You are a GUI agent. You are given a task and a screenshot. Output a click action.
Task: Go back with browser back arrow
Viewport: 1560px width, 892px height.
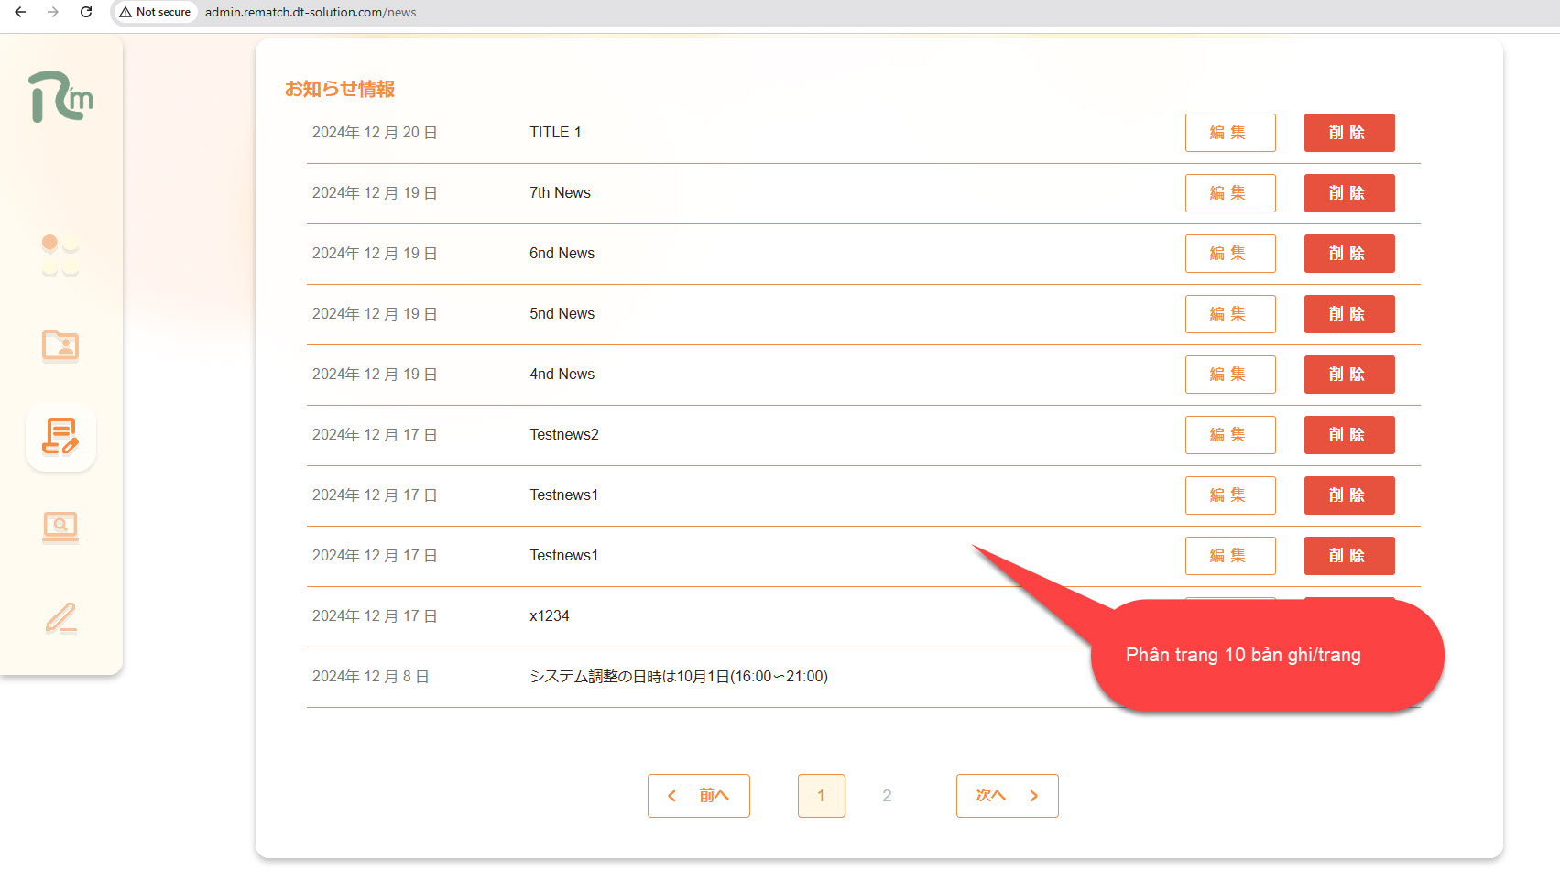pos(20,12)
